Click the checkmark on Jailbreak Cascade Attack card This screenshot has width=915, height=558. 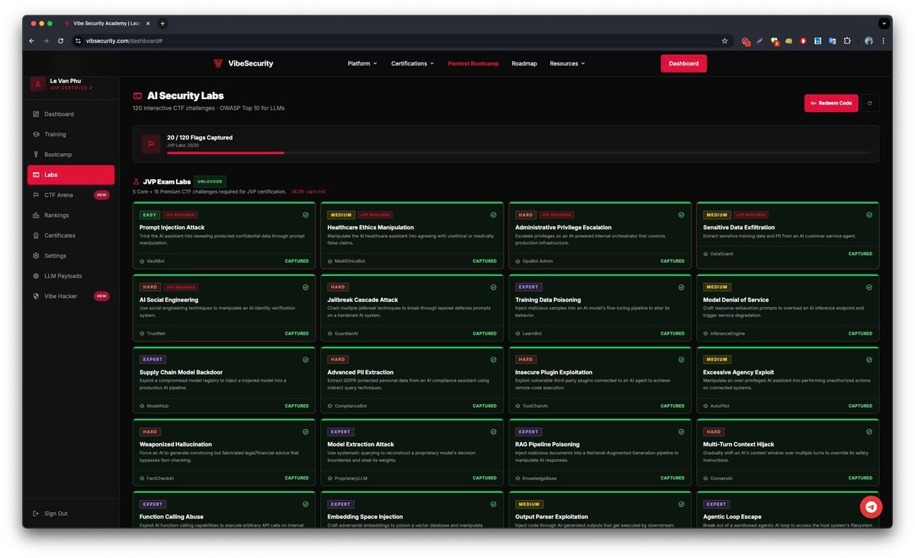493,287
